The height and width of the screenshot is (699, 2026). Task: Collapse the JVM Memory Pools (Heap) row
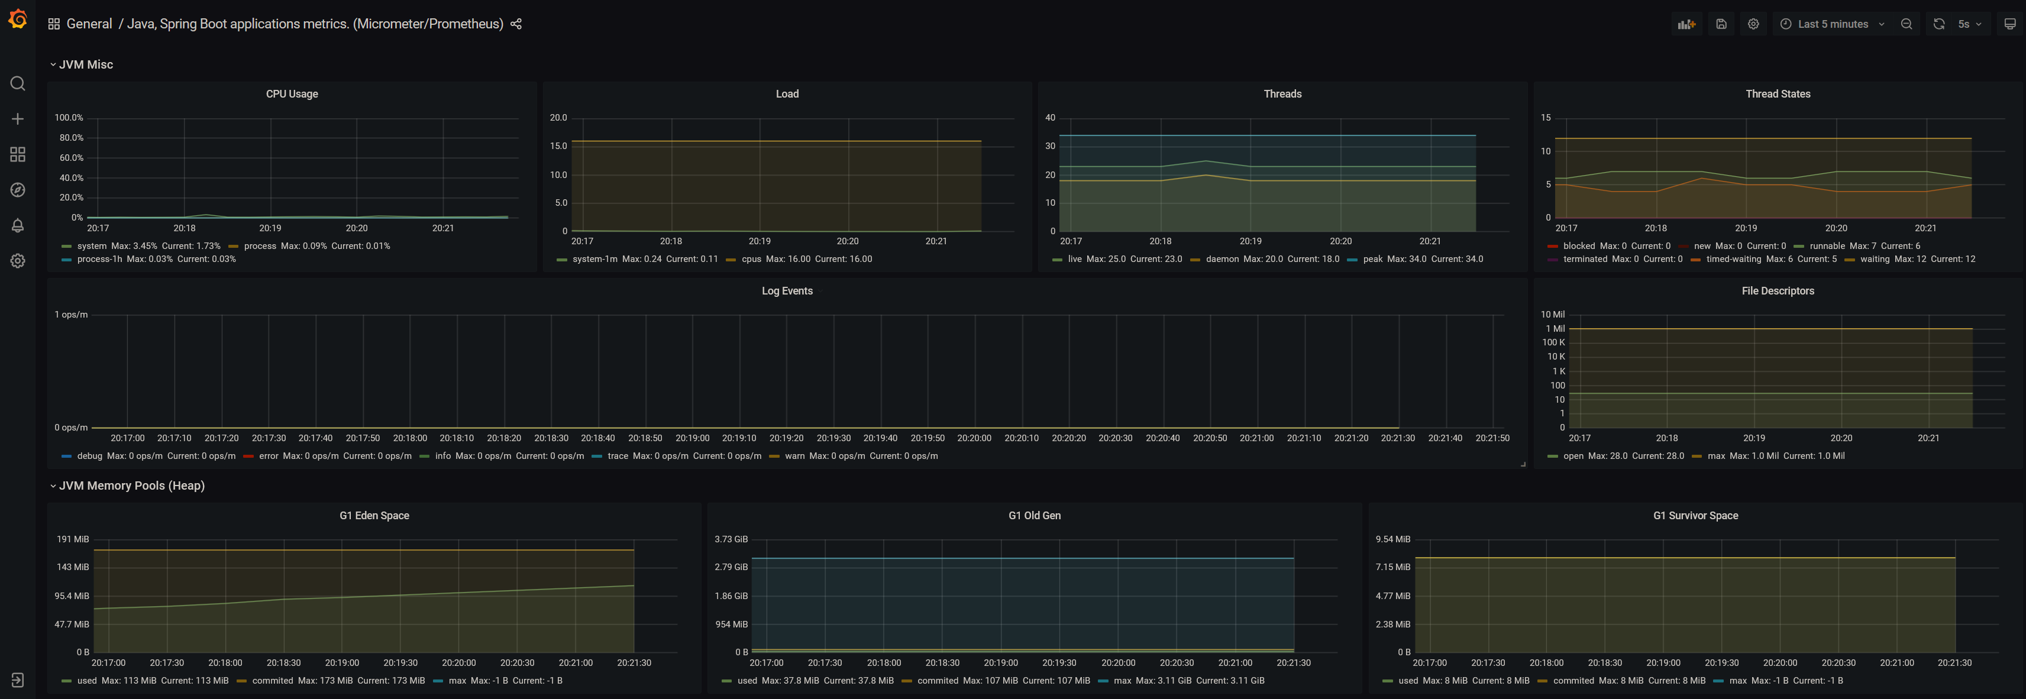(x=131, y=486)
